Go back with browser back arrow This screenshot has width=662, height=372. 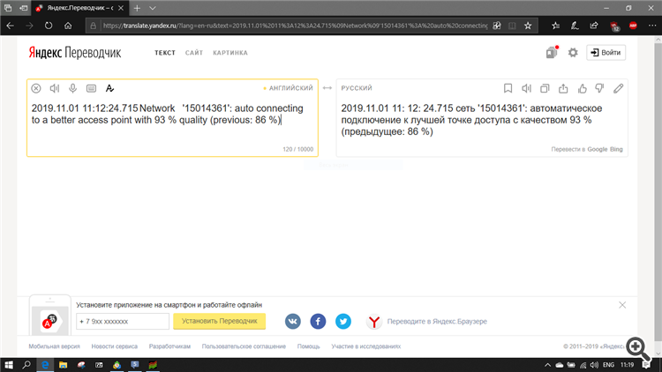click(x=10, y=26)
